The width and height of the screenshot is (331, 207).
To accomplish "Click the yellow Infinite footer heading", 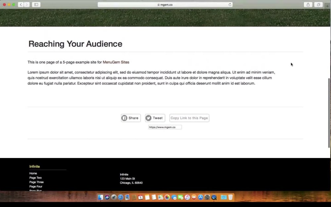I will coord(35,167).
